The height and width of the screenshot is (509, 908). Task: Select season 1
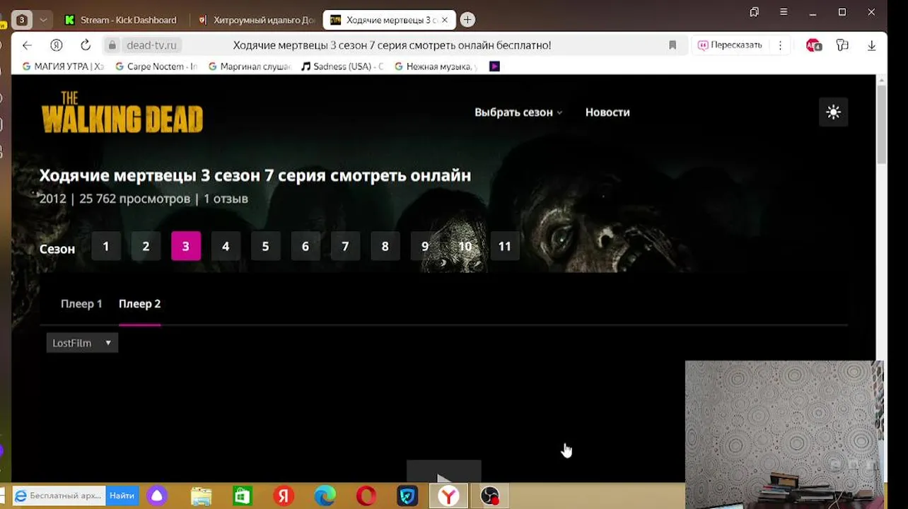[106, 246]
